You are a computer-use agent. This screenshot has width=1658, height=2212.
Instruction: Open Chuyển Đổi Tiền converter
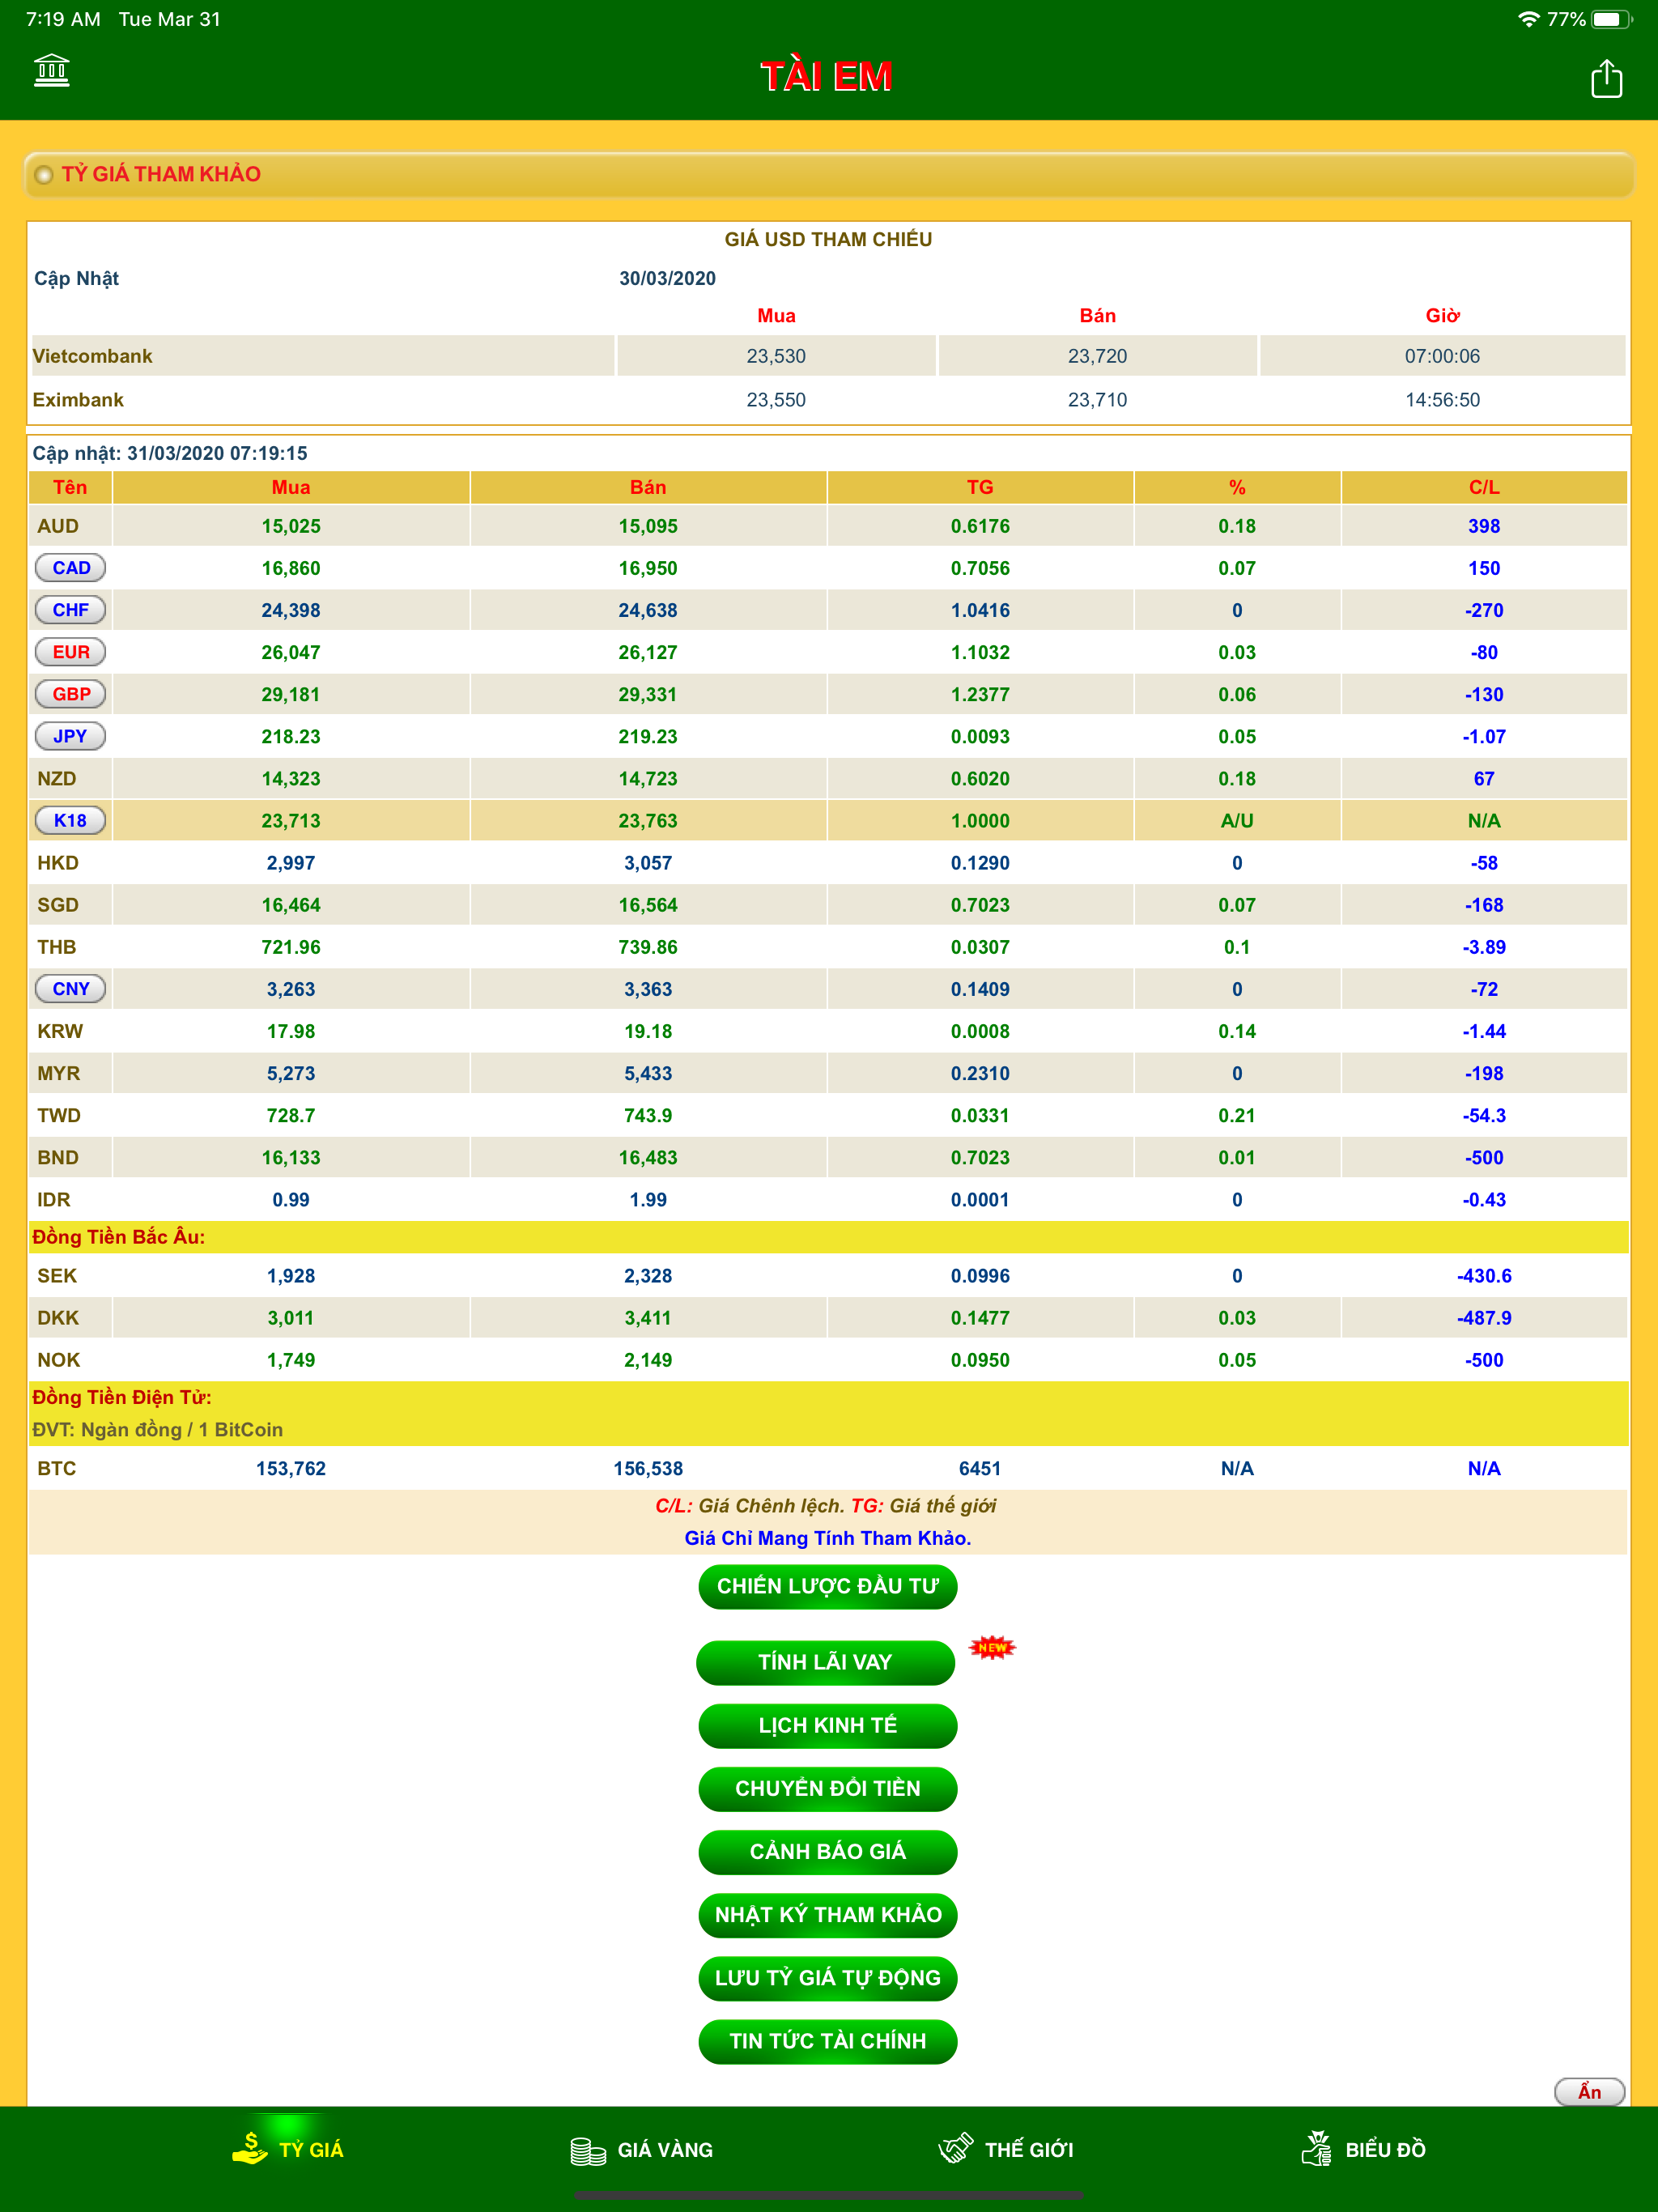point(827,1788)
